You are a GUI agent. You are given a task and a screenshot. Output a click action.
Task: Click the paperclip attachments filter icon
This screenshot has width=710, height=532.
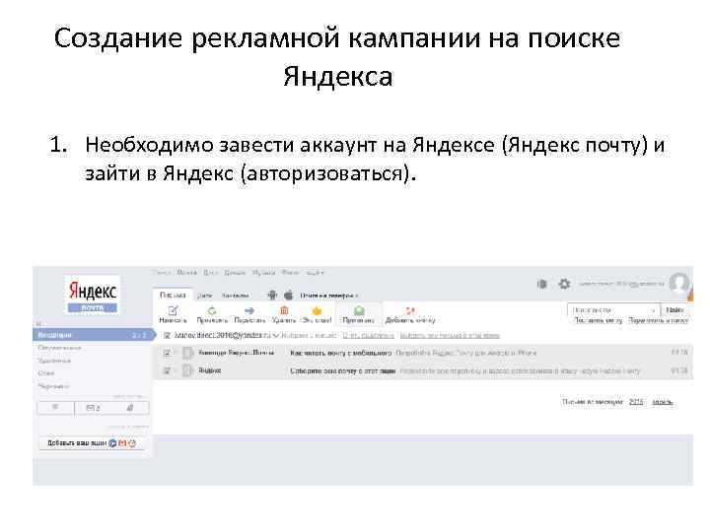coord(130,408)
